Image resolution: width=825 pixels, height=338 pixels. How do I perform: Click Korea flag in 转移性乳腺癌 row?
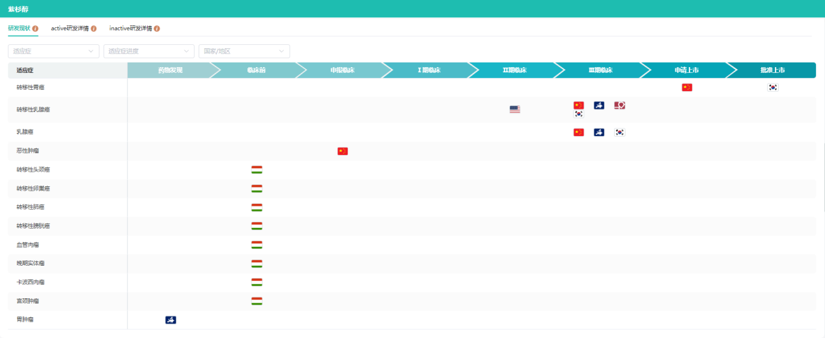point(579,114)
